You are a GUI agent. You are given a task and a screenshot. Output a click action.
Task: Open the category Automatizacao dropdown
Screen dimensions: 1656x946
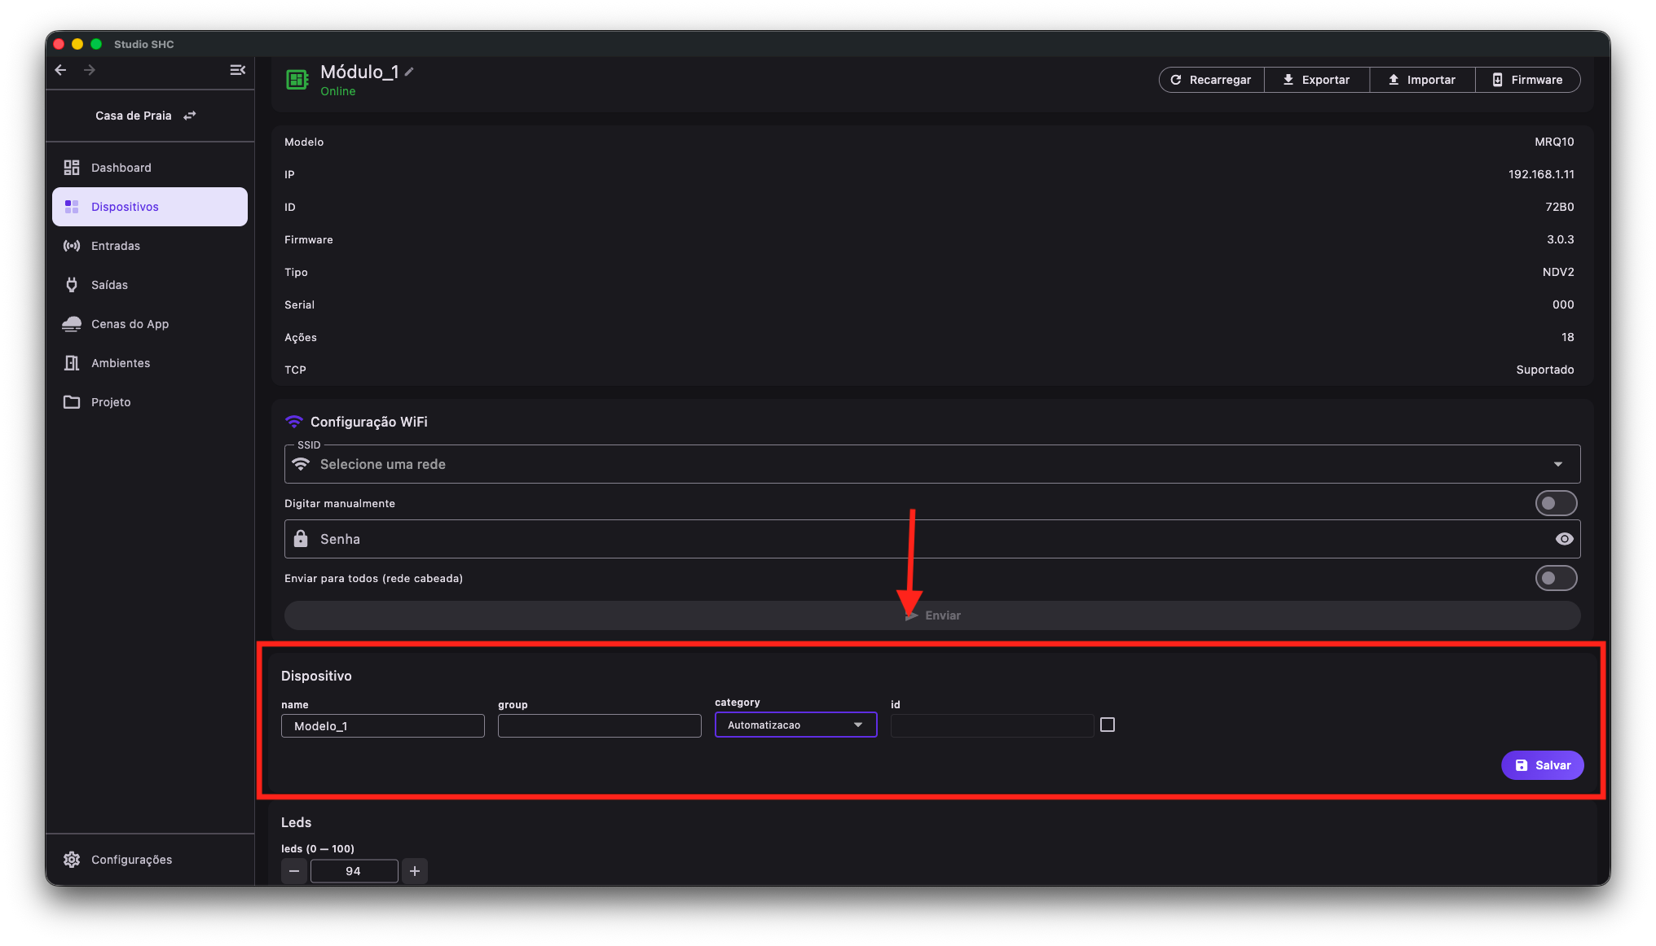(x=796, y=725)
